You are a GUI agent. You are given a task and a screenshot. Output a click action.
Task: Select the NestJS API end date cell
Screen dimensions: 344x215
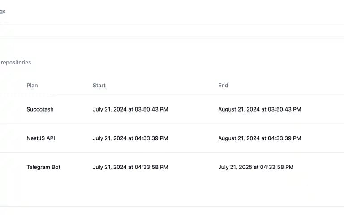pos(259,138)
